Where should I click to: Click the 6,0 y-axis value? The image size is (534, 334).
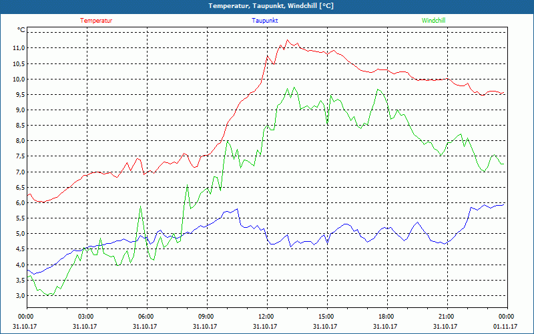20,203
